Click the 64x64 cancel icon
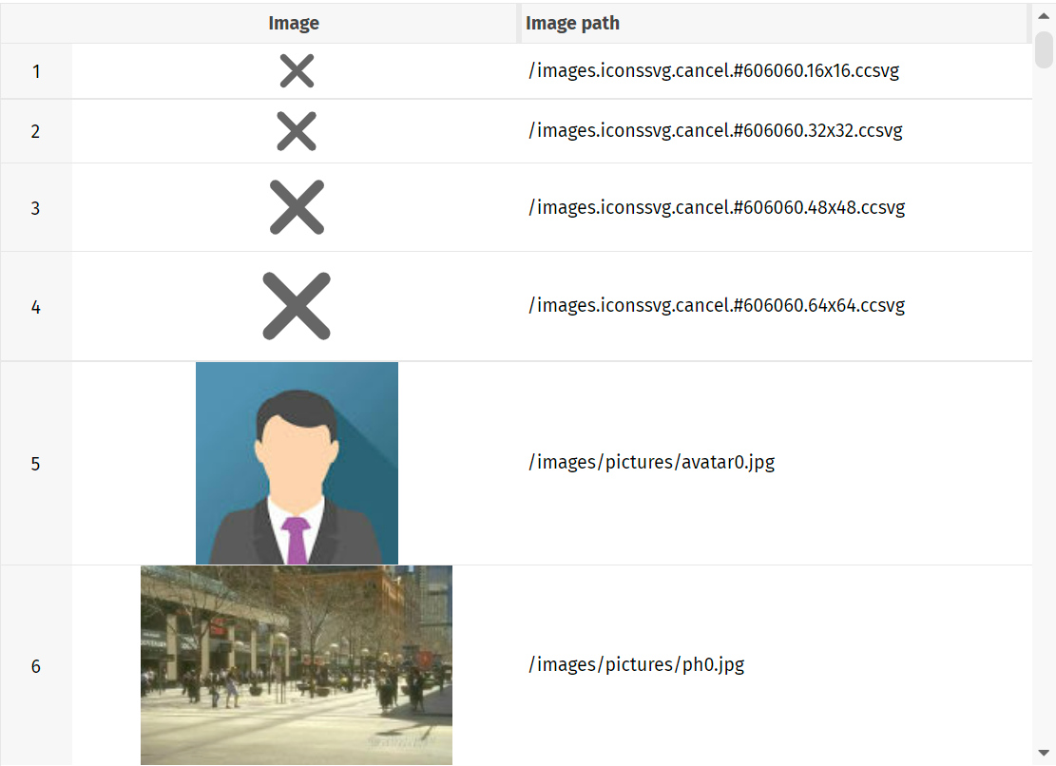1056x766 pixels. 297,306
